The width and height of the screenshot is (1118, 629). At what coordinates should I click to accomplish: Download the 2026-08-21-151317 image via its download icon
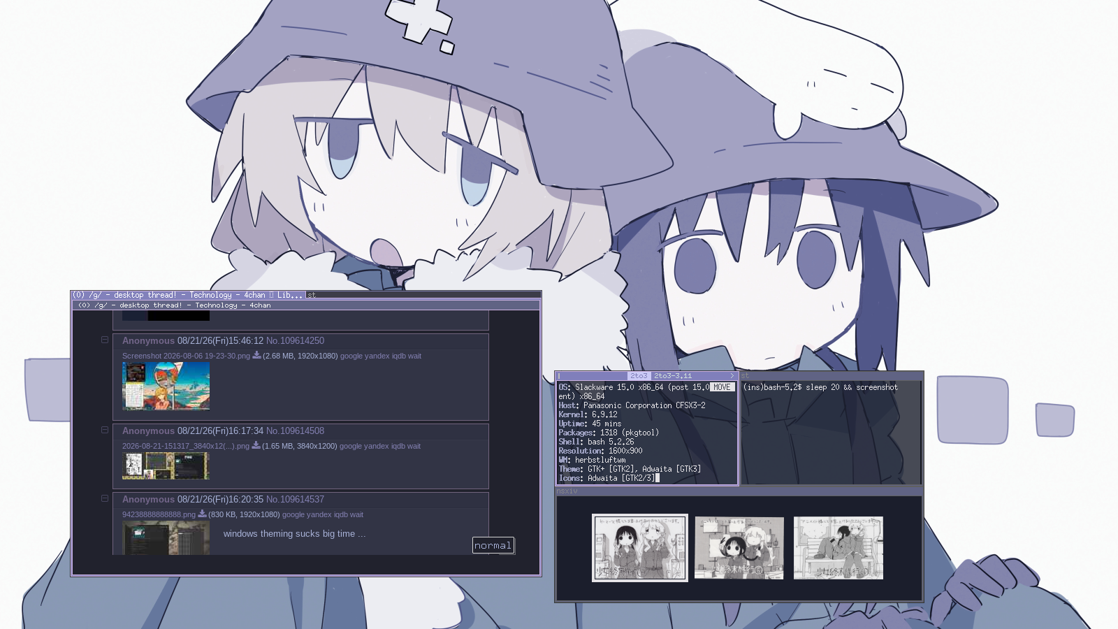coord(256,445)
